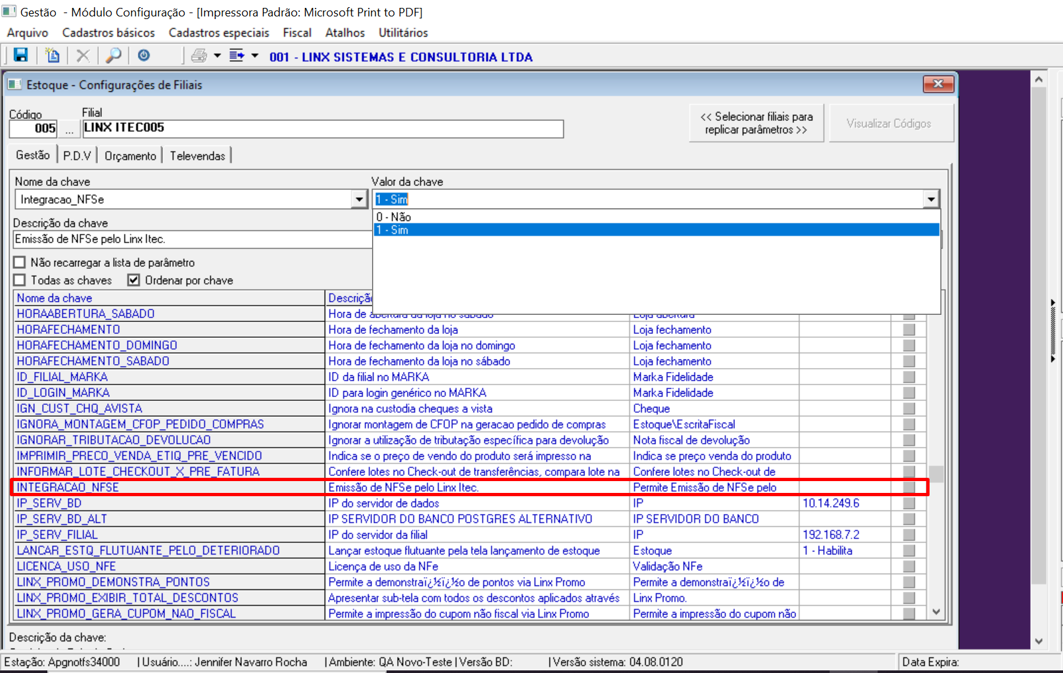Screen dimensions: 1063x673
Task: Click the new record document icon
Action: [x=52, y=56]
